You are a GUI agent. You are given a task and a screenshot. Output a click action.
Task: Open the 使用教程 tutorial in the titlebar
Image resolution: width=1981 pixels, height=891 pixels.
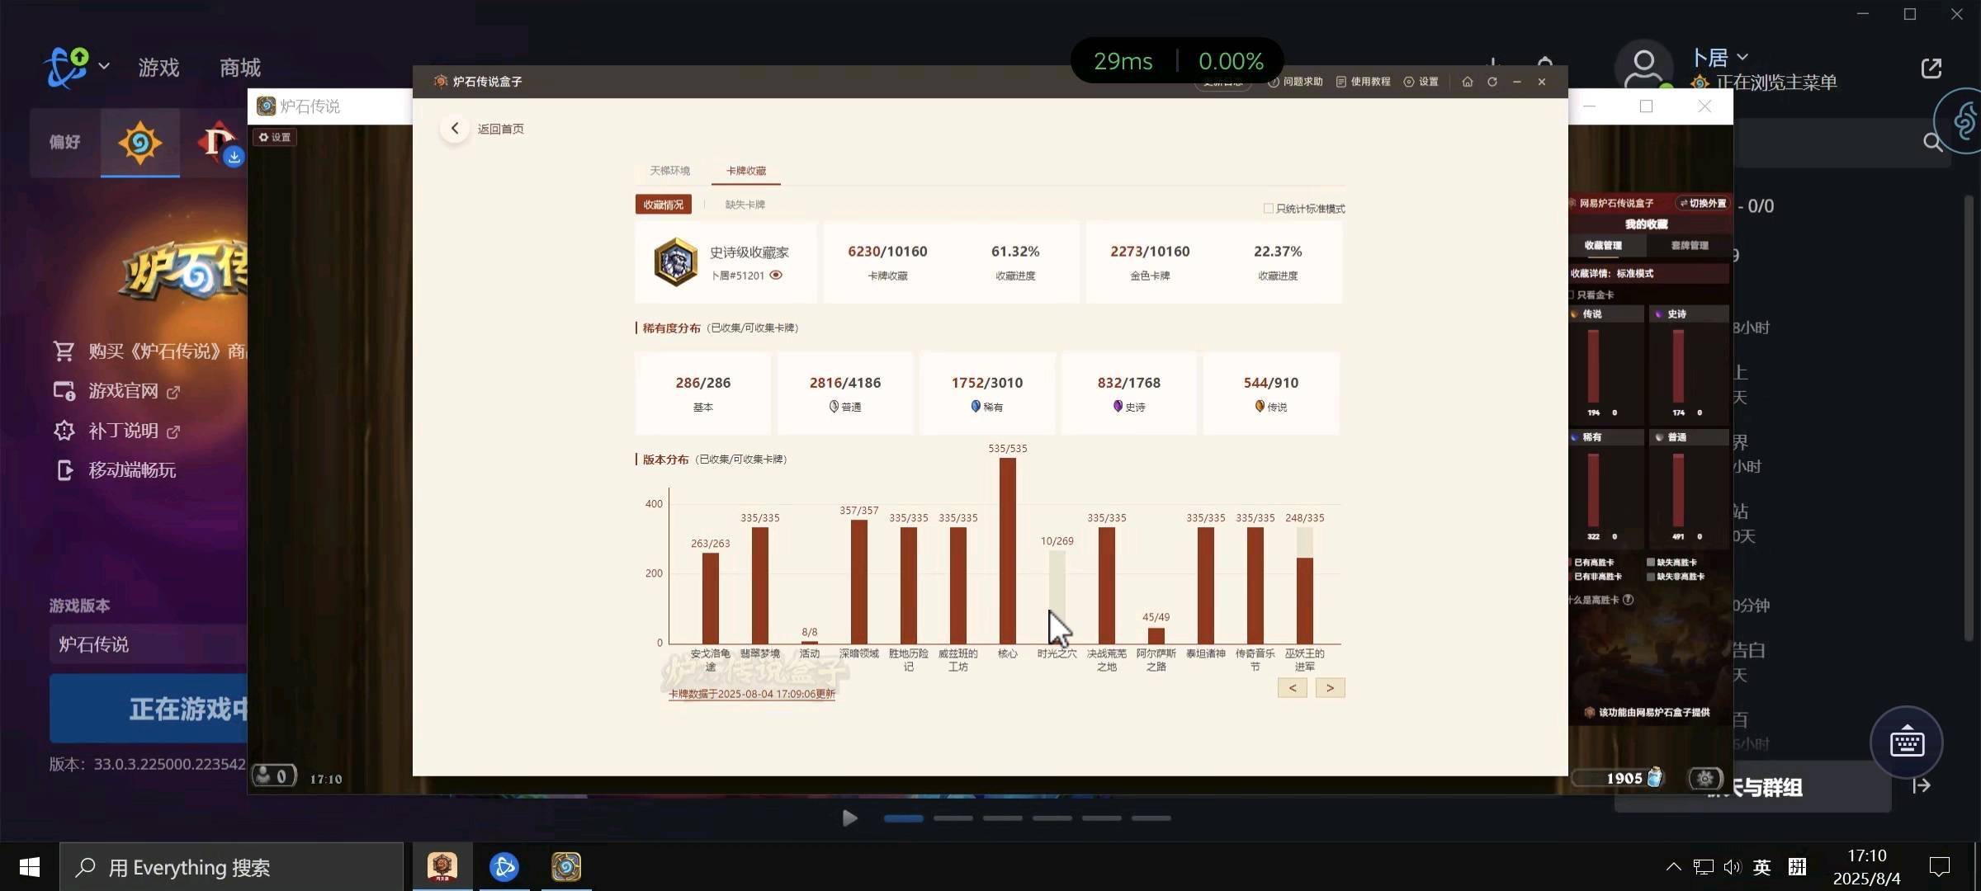point(1363,82)
